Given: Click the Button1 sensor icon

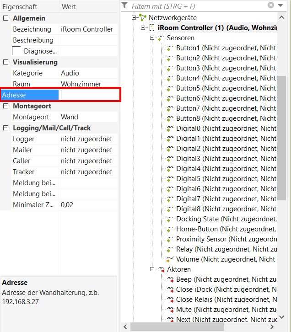Looking at the screenshot, I should point(170,48).
